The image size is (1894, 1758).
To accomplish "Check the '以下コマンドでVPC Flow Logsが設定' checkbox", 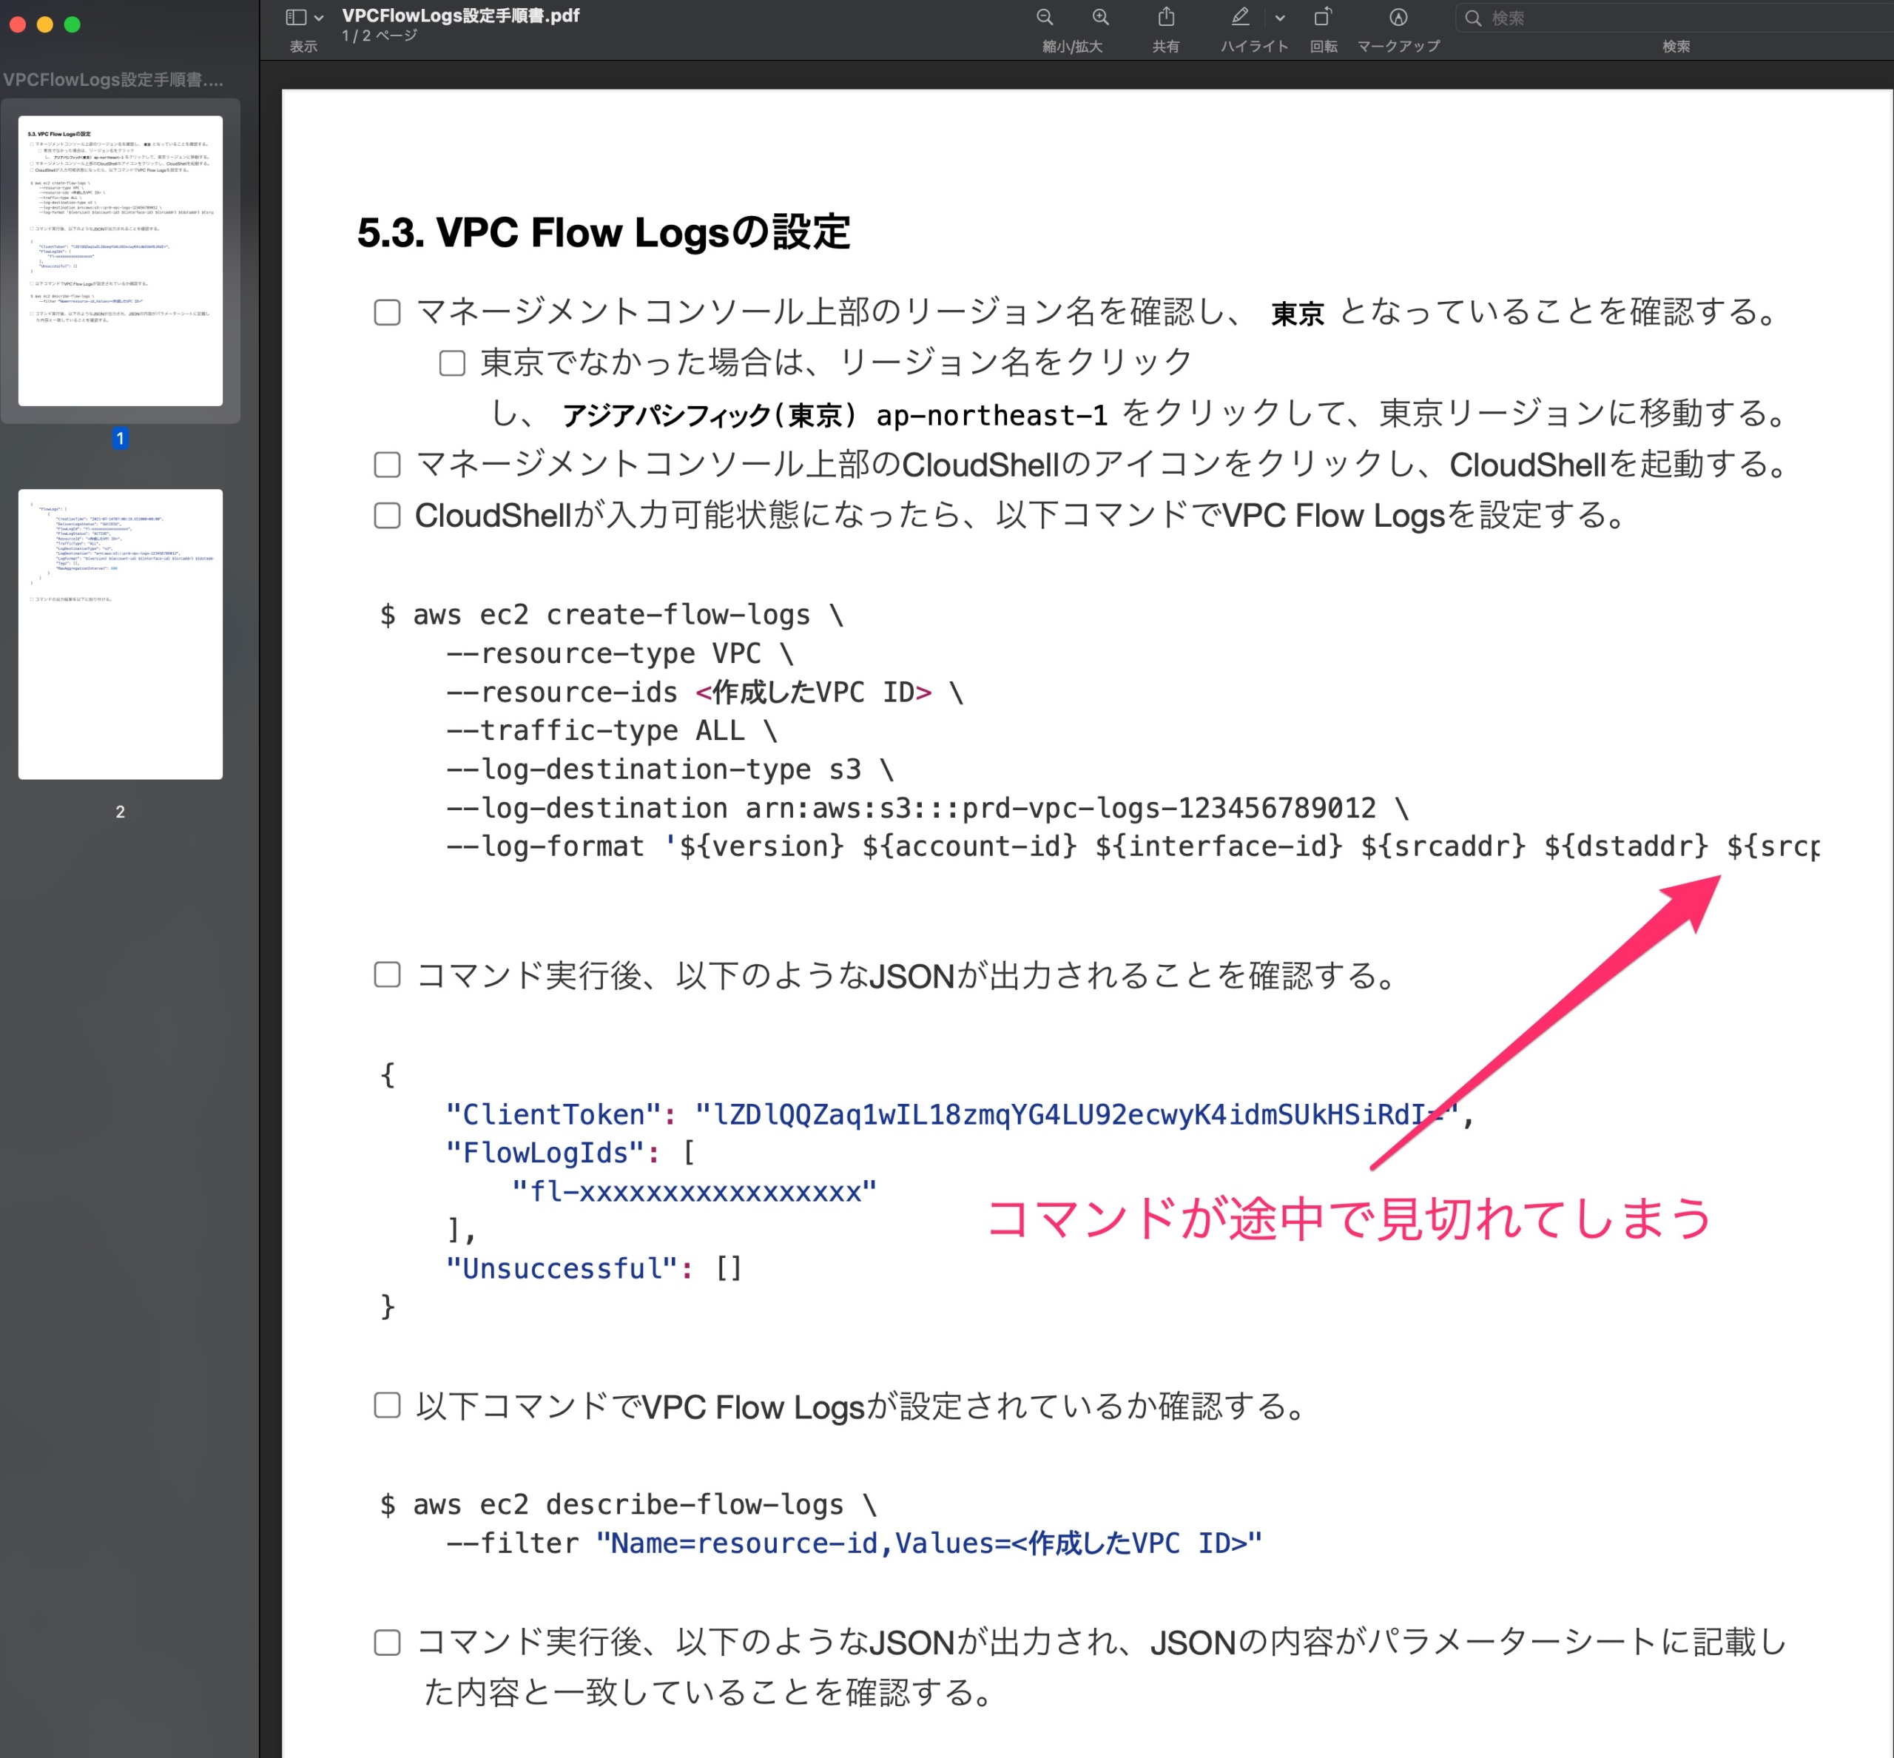I will [387, 1405].
